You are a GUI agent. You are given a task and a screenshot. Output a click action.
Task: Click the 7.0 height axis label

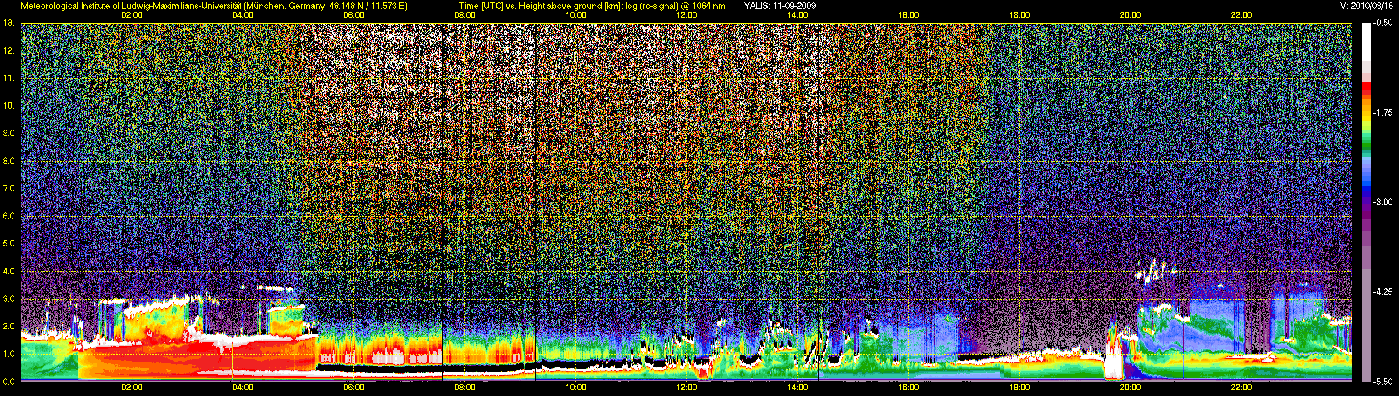9,188
